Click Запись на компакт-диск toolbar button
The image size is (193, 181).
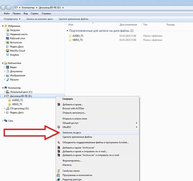click(x=40, y=19)
